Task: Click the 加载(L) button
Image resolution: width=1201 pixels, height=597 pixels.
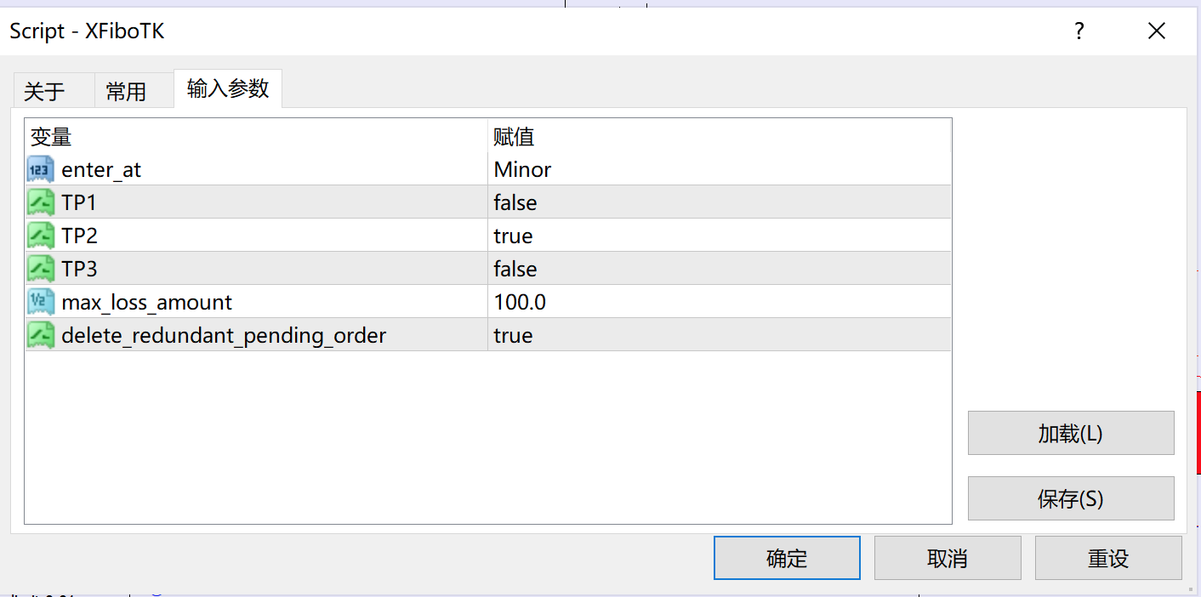Action: (1070, 433)
